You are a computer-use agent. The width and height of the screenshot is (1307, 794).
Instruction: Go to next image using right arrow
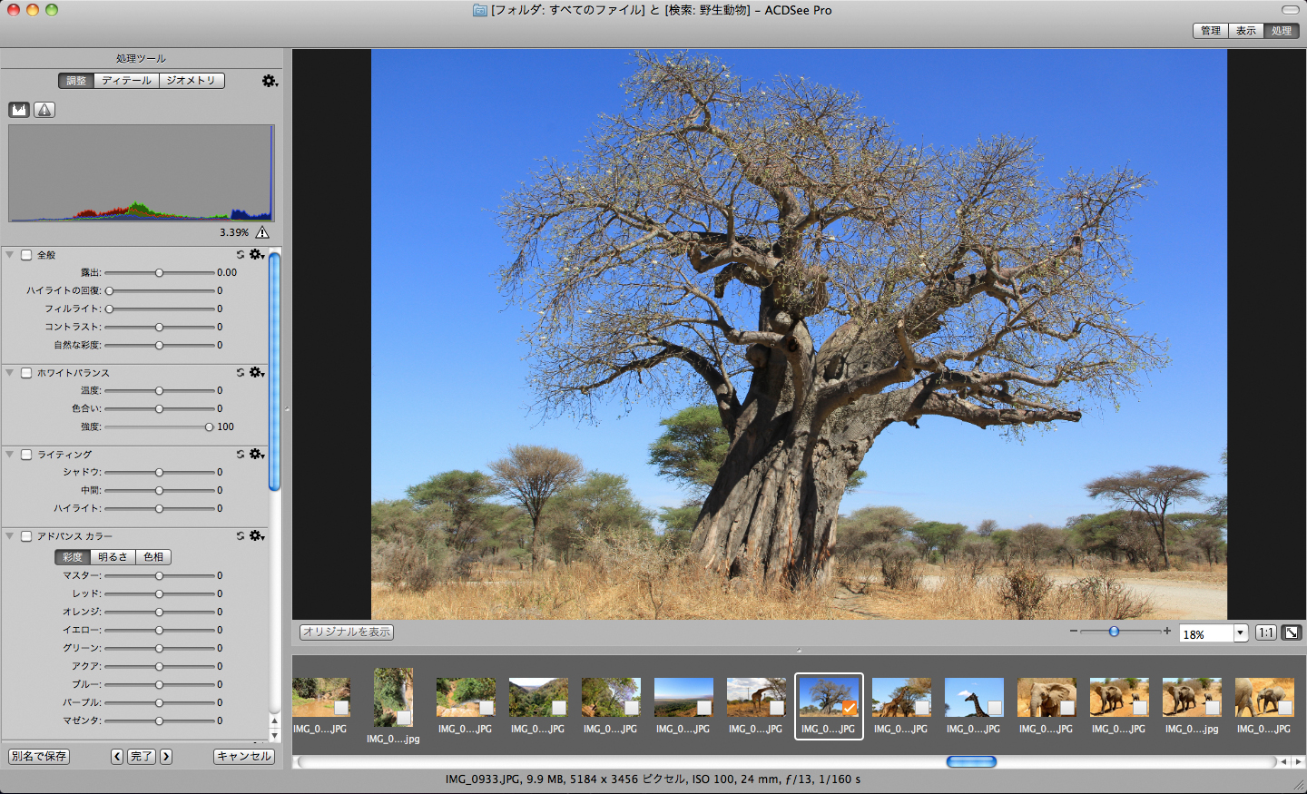166,756
